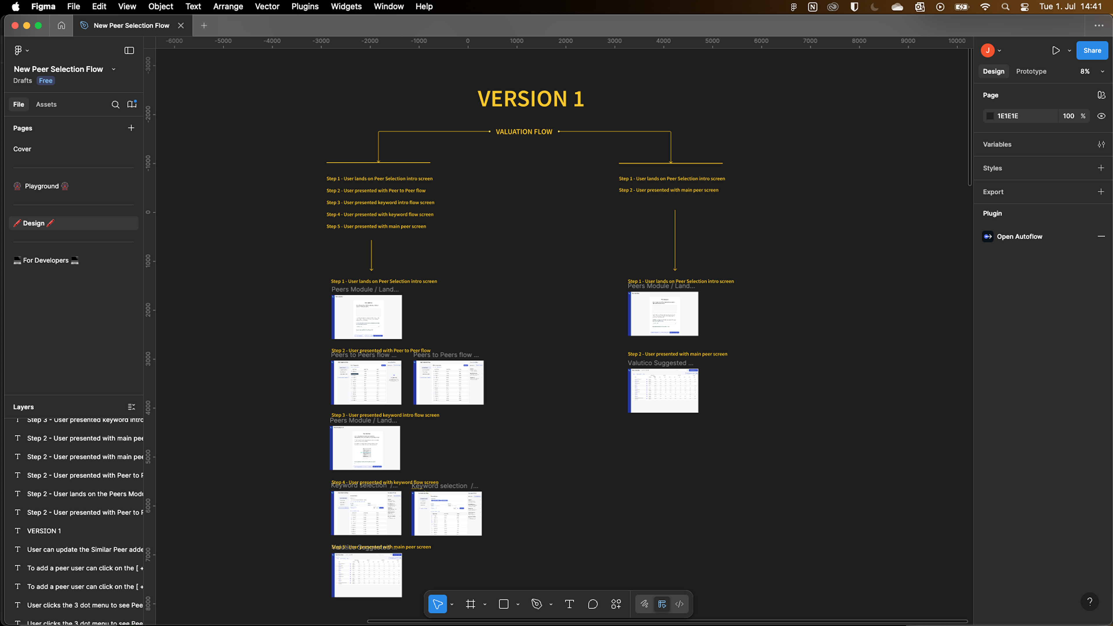Image resolution: width=1113 pixels, height=626 pixels.
Task: Switch to the Prototype tab
Action: [x=1031, y=71]
